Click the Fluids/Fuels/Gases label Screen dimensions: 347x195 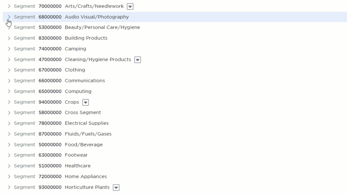88,134
